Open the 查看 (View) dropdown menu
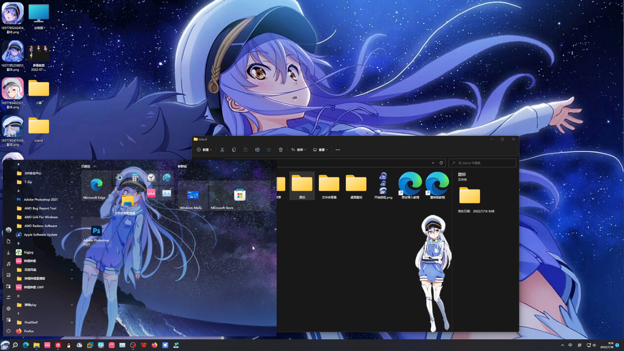Screen dimensions: 624x351 click(x=320, y=150)
